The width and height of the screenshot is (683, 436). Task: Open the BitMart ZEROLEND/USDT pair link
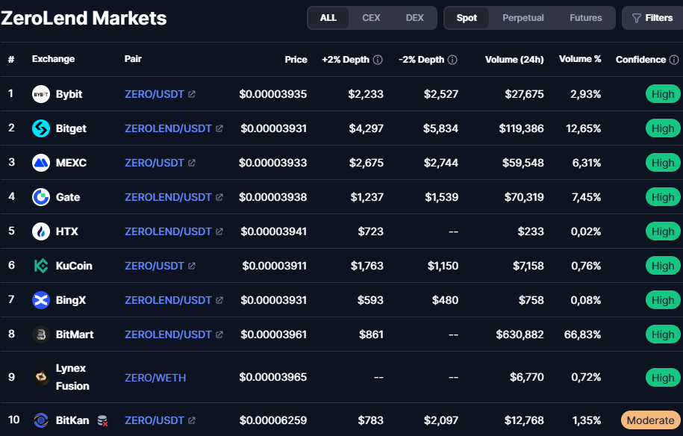tap(168, 334)
